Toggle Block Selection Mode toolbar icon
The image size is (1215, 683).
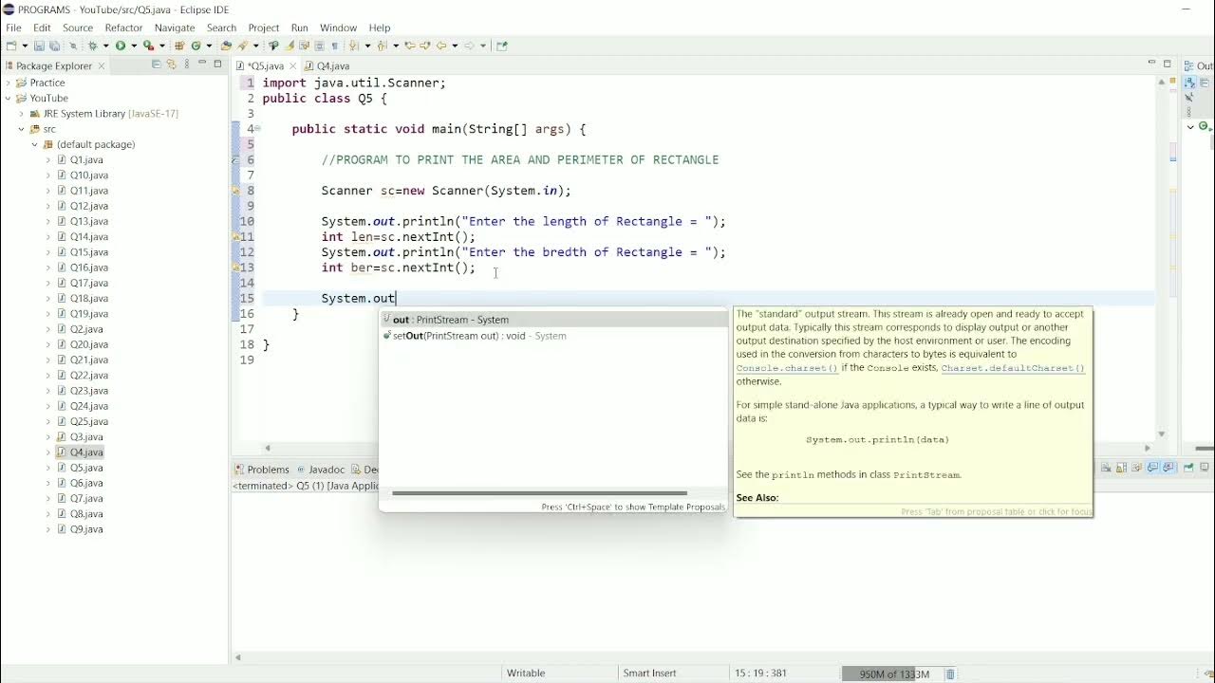(319, 46)
